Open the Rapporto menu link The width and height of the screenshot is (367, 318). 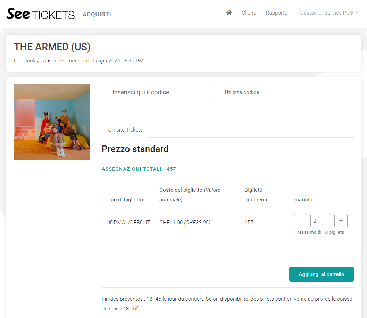[x=276, y=13]
